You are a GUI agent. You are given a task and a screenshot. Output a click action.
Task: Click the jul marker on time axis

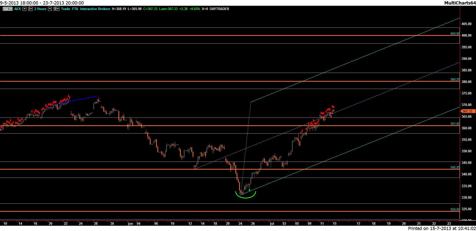[272, 223]
